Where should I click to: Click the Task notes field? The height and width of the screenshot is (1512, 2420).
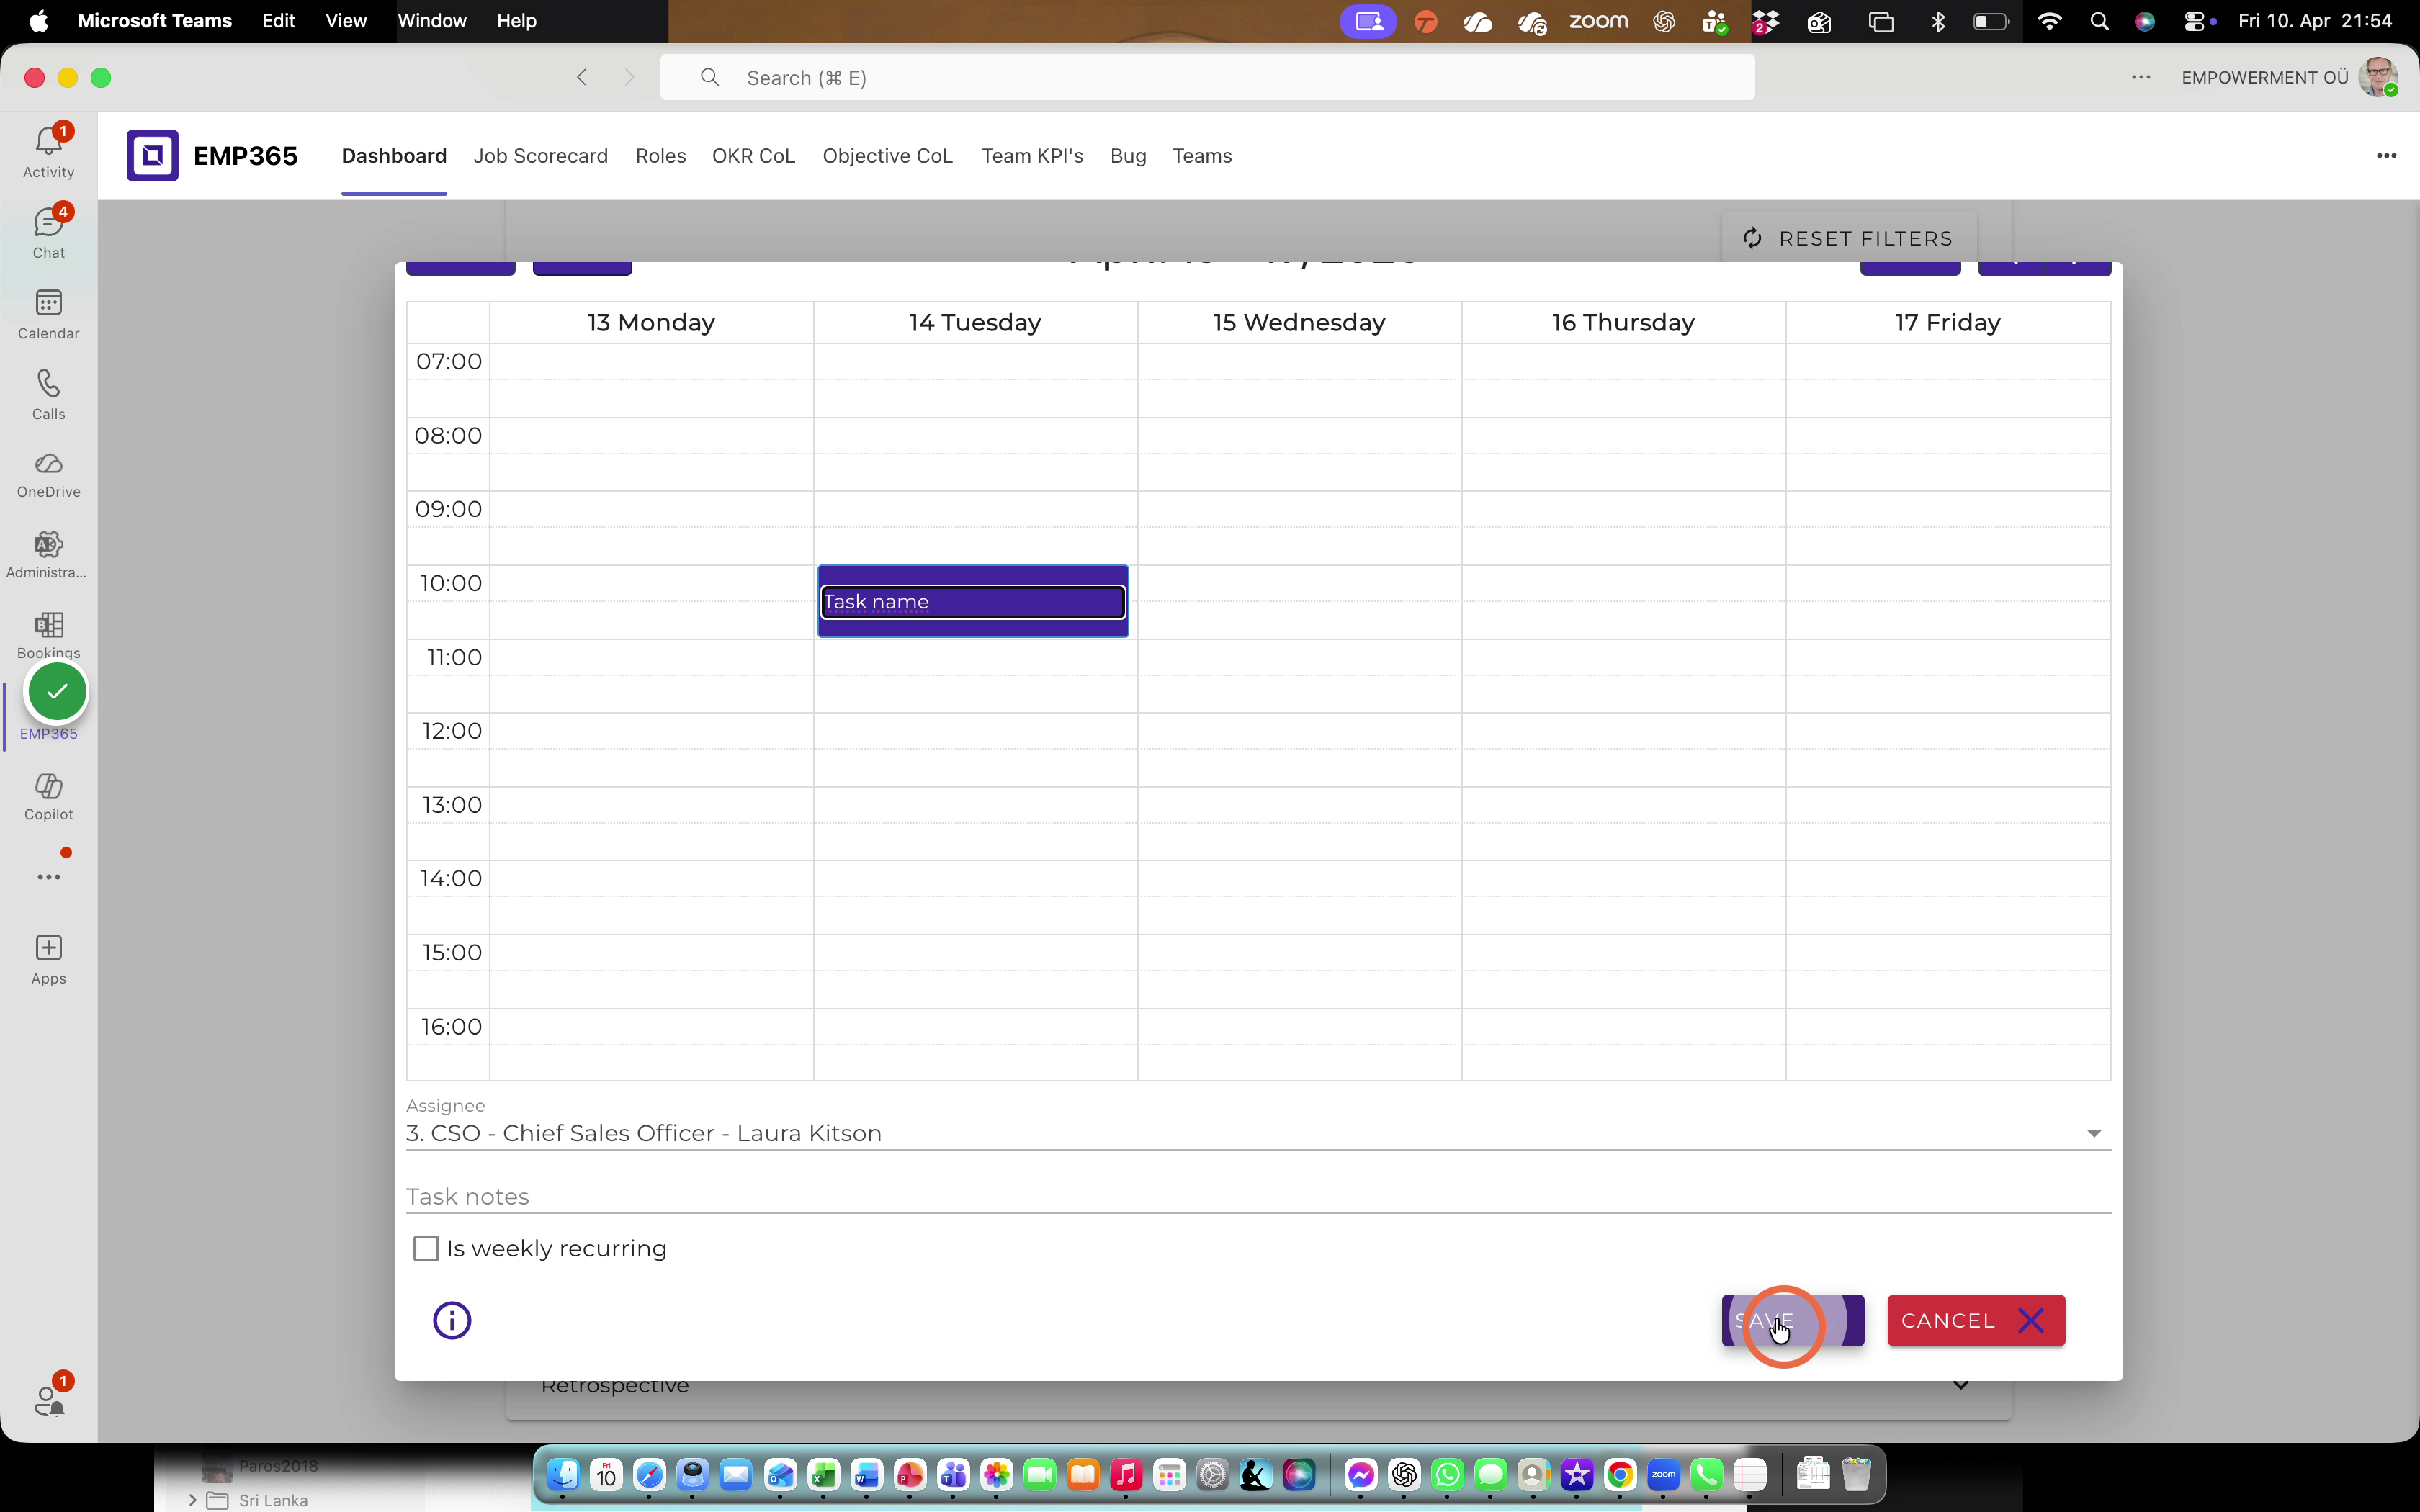point(1258,1196)
